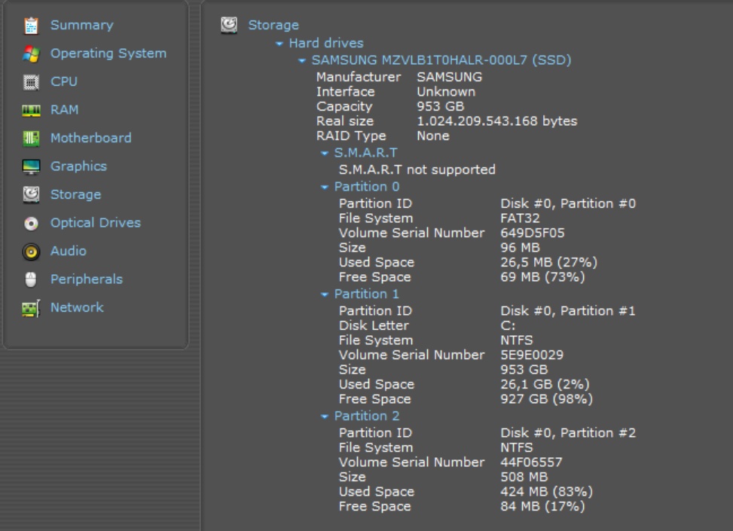Collapse the S.M.A.R.T section
Viewport: 733px width, 531px height.
click(x=325, y=154)
